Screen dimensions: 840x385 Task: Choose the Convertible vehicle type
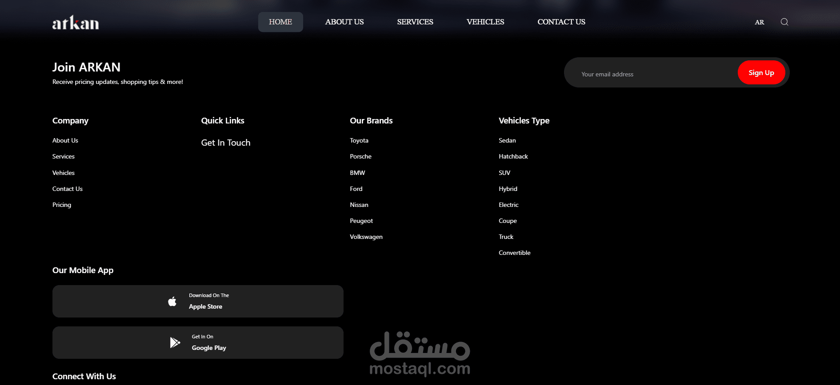(x=515, y=253)
